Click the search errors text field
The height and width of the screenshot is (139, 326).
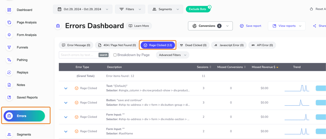coord(79,55)
